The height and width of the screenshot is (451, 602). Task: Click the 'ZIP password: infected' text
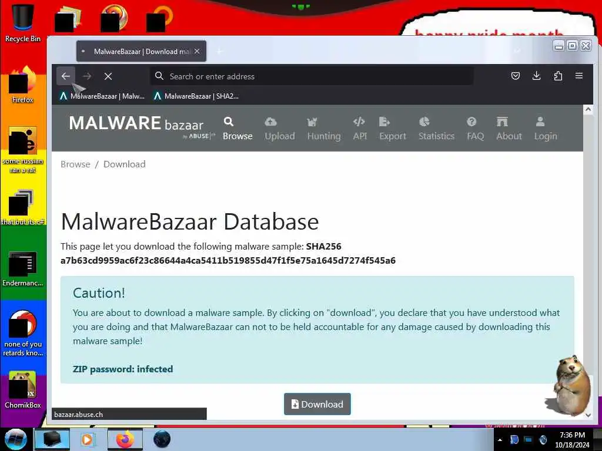pos(123,369)
